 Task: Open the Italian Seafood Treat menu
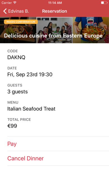click(x=31, y=109)
